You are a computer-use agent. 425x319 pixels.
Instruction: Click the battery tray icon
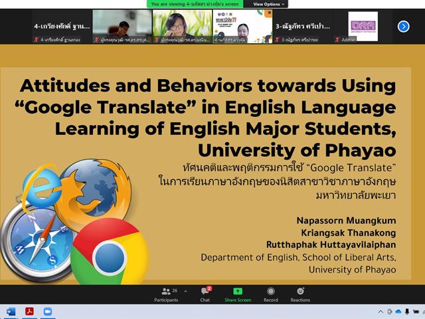click(416, 312)
